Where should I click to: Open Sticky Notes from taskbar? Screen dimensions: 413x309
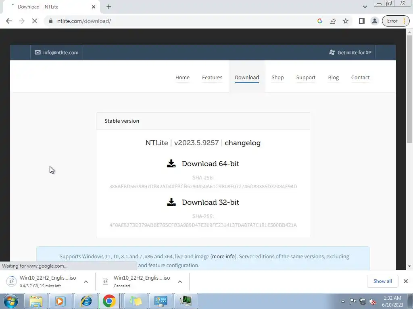tap(136, 301)
